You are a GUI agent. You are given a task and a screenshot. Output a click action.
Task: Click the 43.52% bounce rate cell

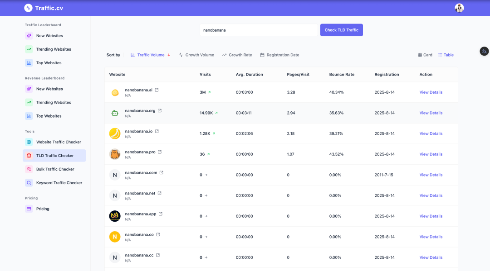(336, 154)
